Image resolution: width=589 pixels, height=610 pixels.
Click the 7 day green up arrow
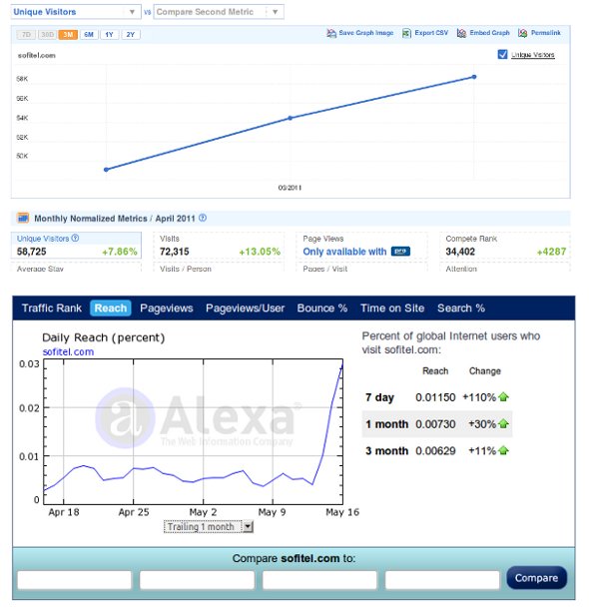click(503, 397)
